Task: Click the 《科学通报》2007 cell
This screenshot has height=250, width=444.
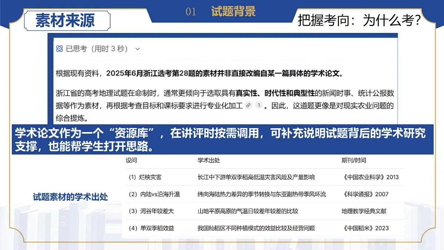Action: [366, 194]
